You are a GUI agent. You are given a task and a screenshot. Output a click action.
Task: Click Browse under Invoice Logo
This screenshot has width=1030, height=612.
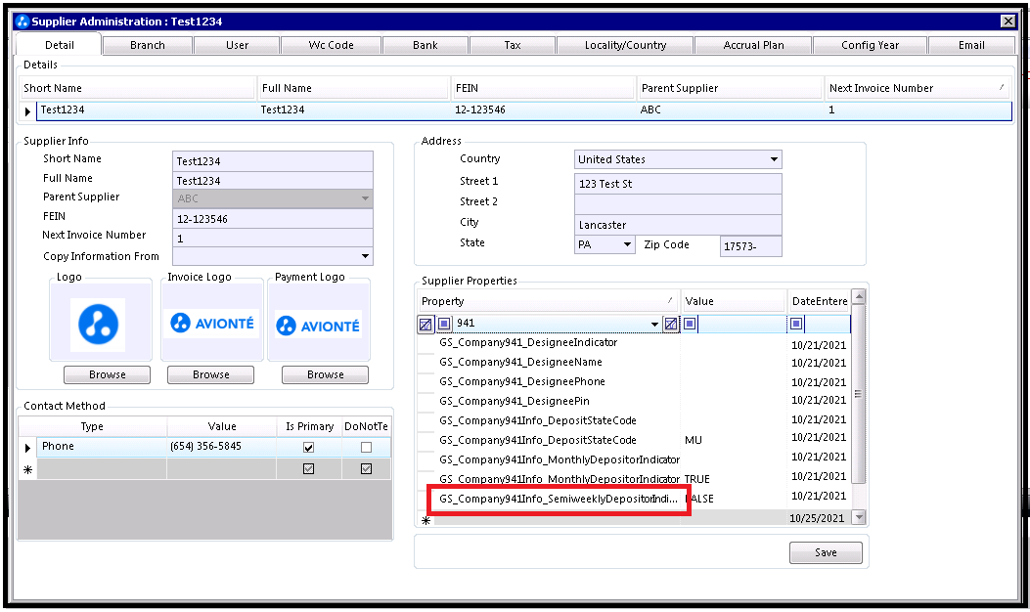pos(211,375)
